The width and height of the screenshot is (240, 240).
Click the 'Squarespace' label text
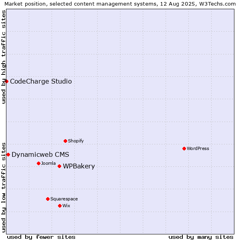[x=64, y=199]
